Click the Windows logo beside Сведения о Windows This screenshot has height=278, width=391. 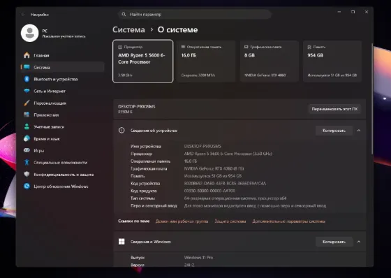(x=121, y=241)
